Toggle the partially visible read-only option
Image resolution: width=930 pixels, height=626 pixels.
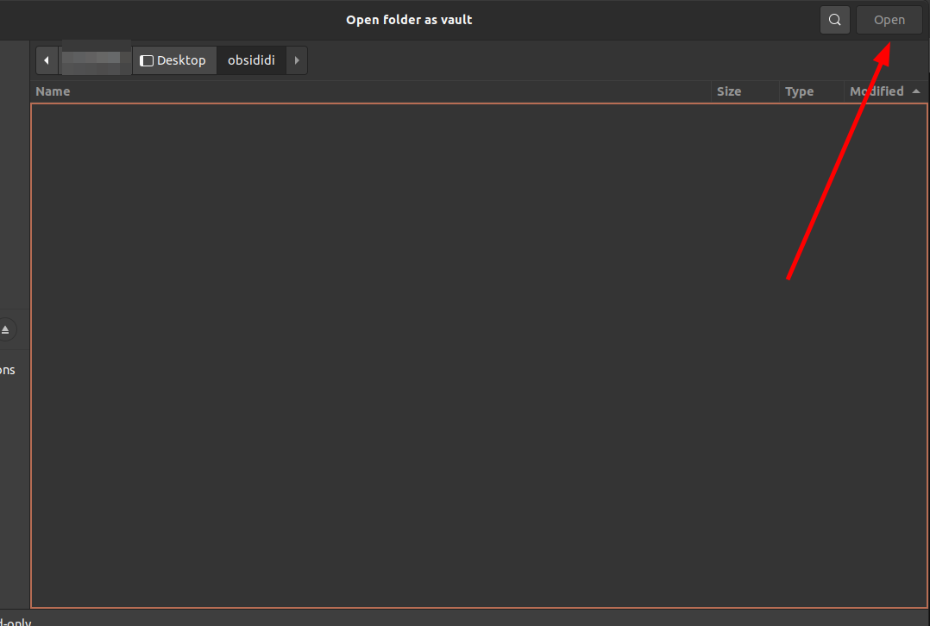pyautogui.click(x=15, y=621)
